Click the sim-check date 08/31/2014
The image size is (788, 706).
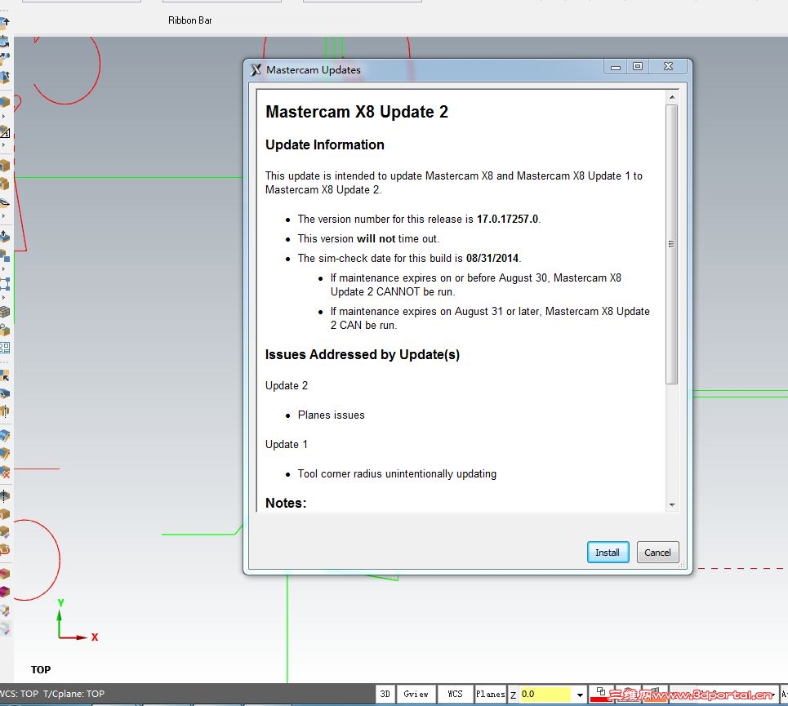[x=492, y=258]
